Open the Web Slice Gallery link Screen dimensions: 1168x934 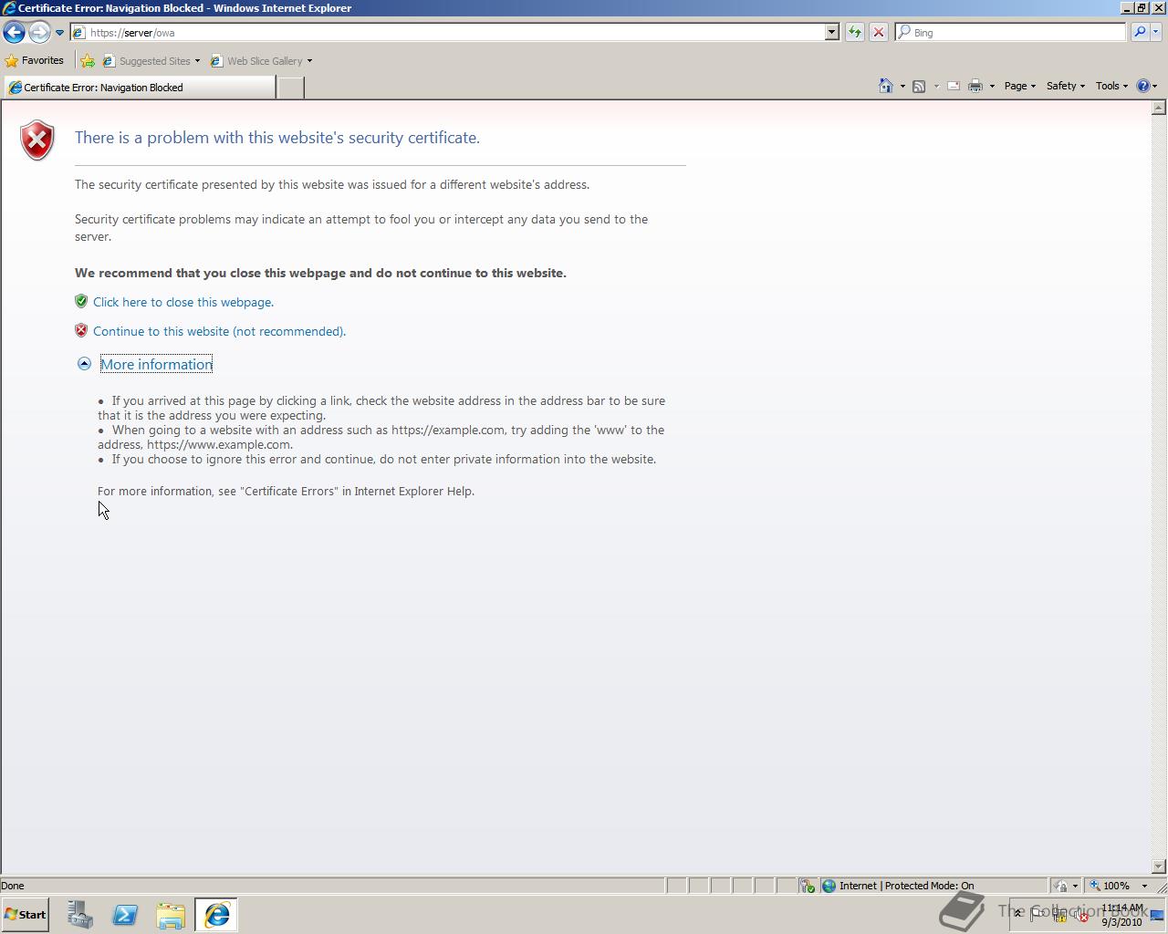coord(261,61)
